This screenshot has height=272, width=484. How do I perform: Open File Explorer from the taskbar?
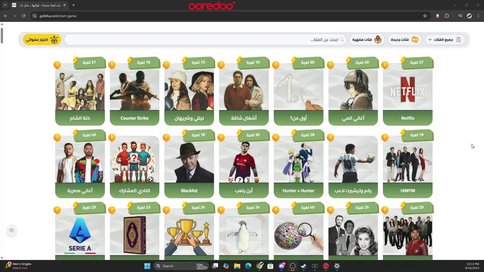point(237,266)
